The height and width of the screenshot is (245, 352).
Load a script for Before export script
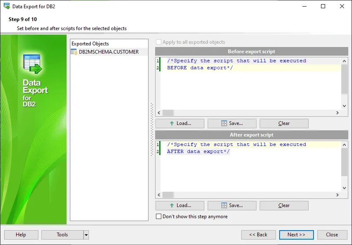coord(180,123)
